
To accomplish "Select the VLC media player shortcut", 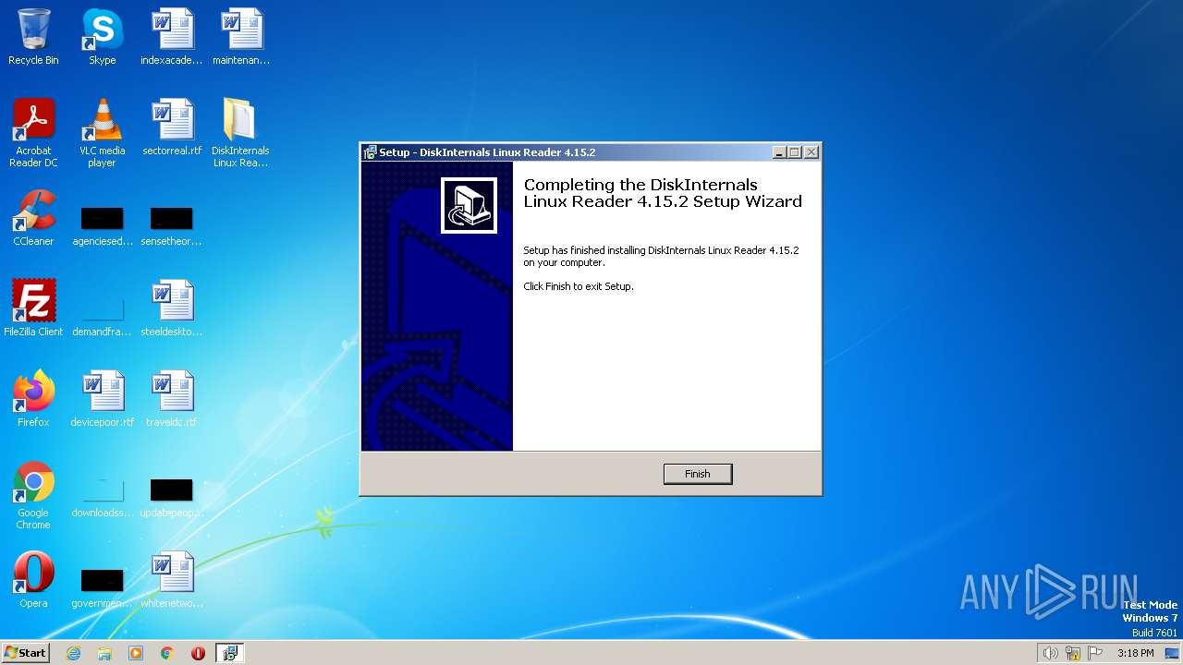I will (102, 133).
